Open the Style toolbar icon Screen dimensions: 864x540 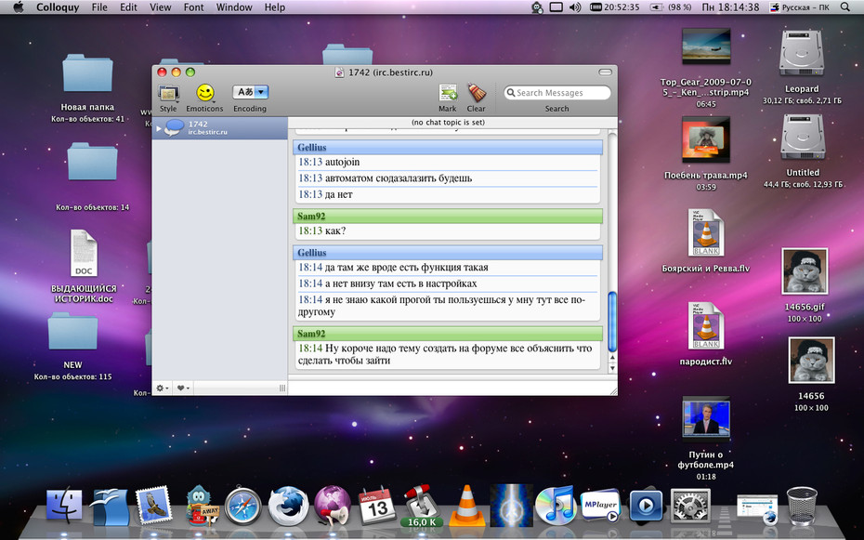click(x=168, y=93)
